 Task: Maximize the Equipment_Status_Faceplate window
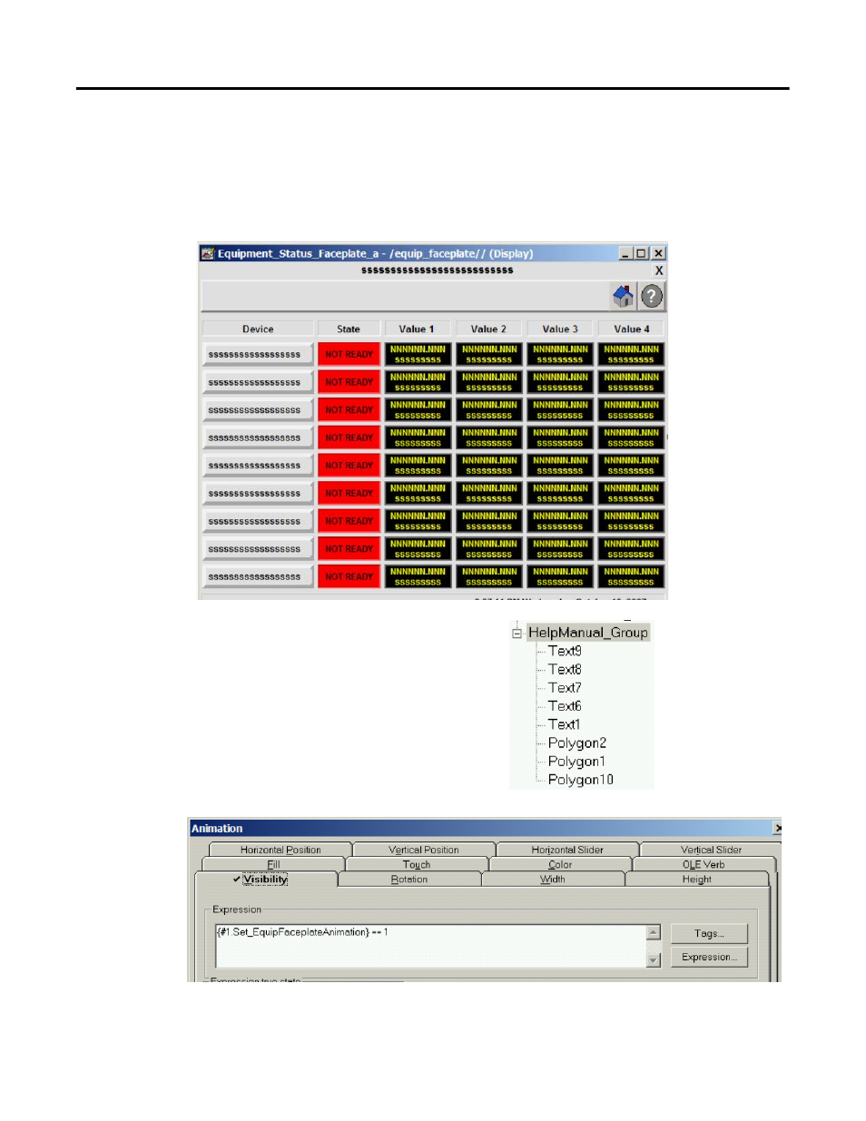click(642, 253)
